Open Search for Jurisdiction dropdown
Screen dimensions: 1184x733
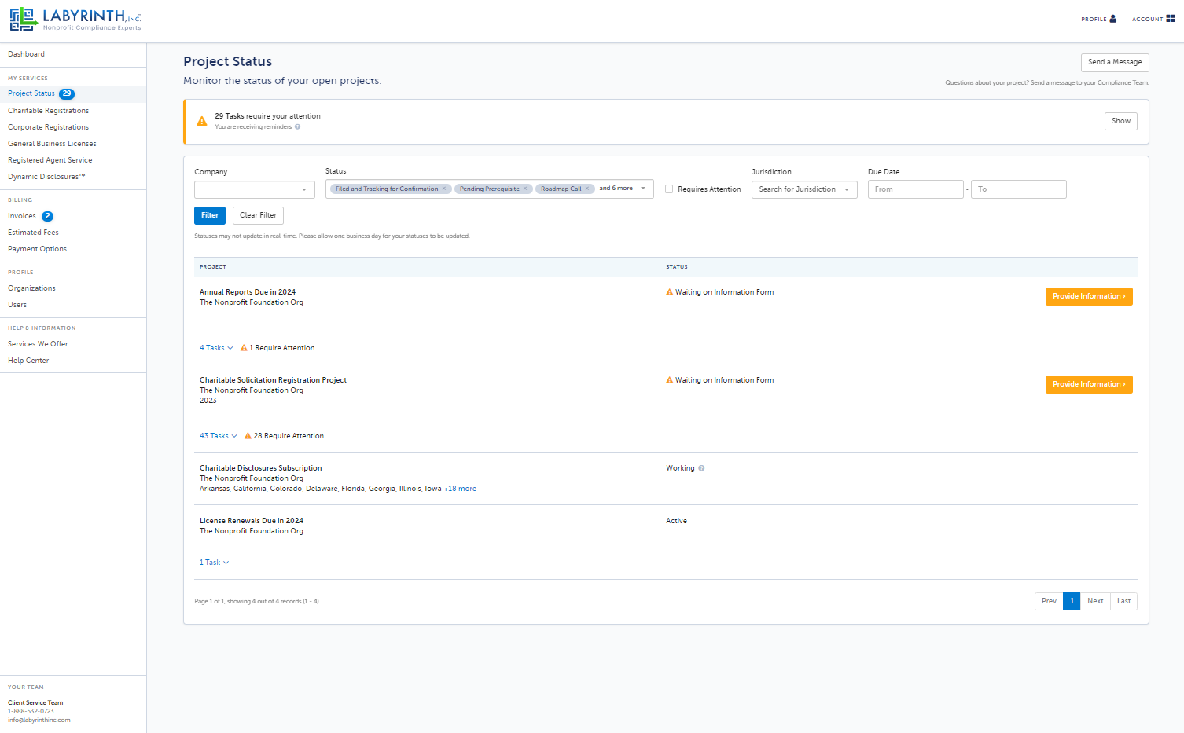pyautogui.click(x=804, y=189)
